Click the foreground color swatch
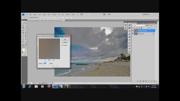 click(x=24, y=50)
